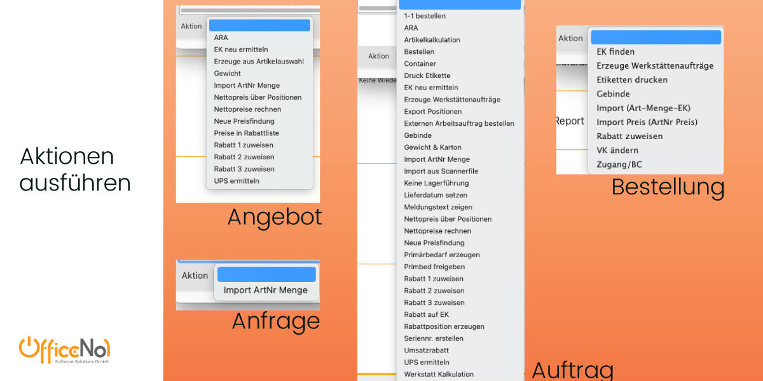763x381 pixels.
Task: Choose Import Preis (ArtNr Preis)
Action: [647, 122]
